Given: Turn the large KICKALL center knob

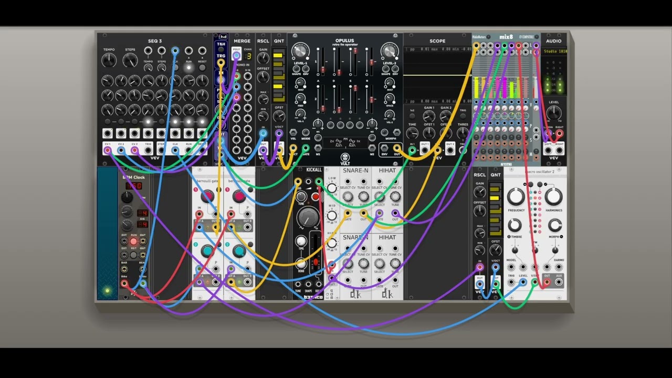Looking at the screenshot, I should click(308, 216).
